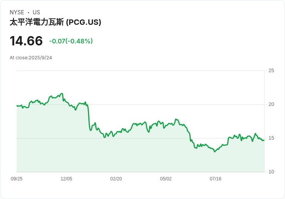Click the 02/20 x-axis date label
This screenshot has width=285, height=199.
(116, 179)
